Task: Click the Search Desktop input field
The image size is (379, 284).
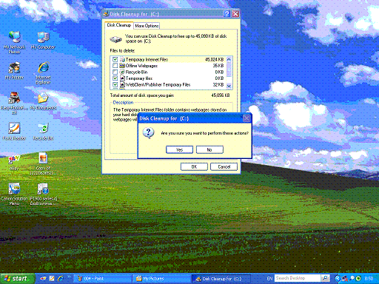Action: coord(298,278)
